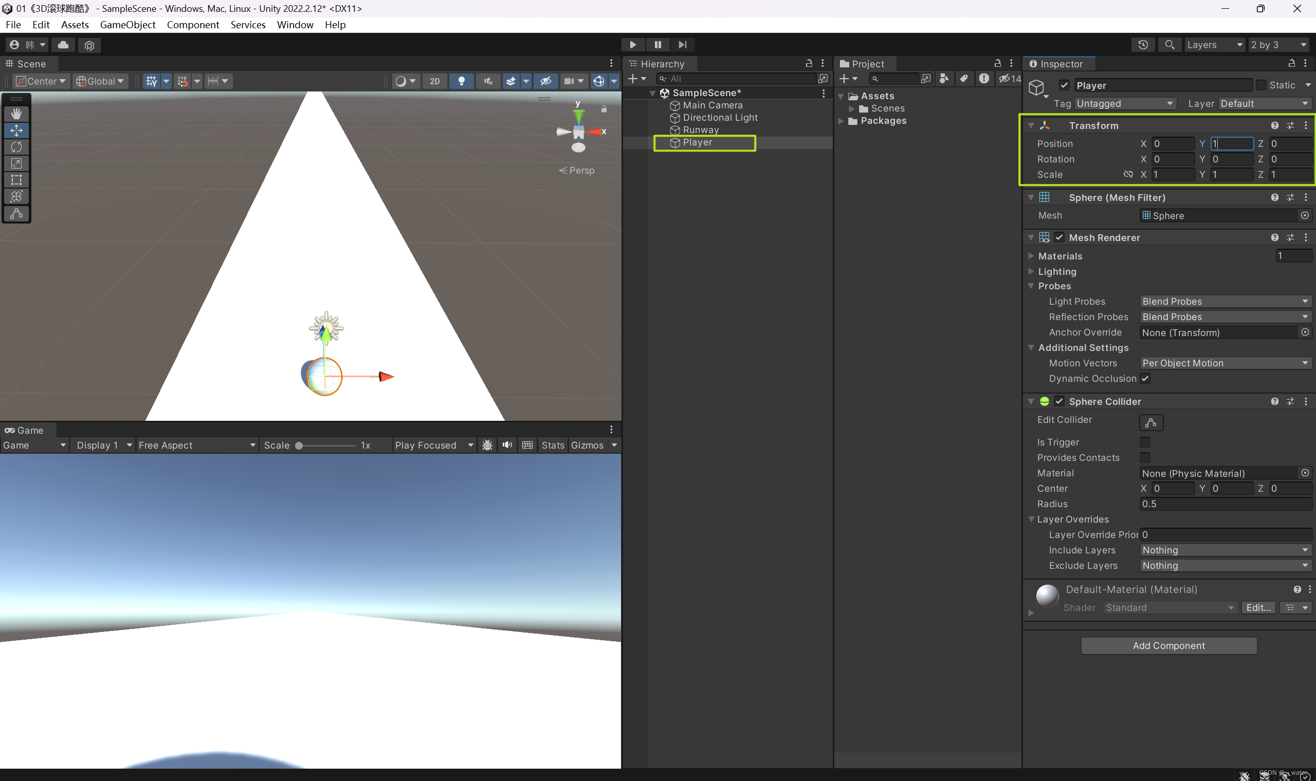The width and height of the screenshot is (1316, 781).
Task: Click Edit Collider icon button
Action: pyautogui.click(x=1150, y=422)
